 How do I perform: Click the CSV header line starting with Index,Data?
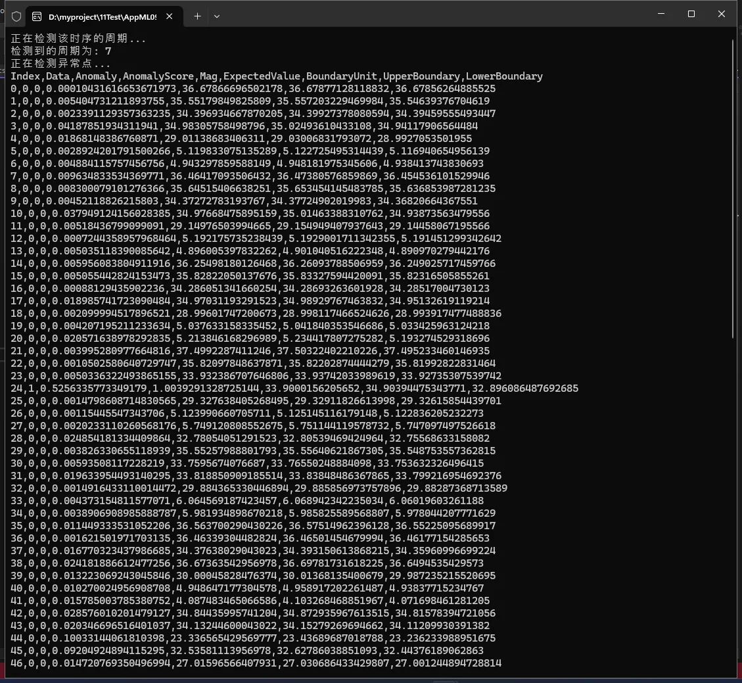coord(276,76)
